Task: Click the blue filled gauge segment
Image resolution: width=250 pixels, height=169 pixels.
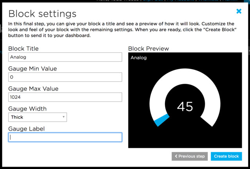Action: coord(161,120)
